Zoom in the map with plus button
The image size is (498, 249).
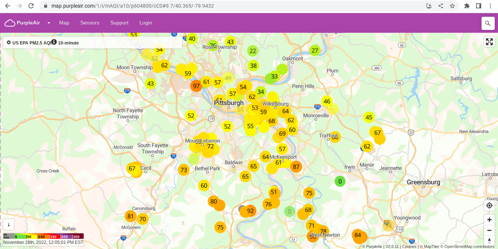click(489, 220)
